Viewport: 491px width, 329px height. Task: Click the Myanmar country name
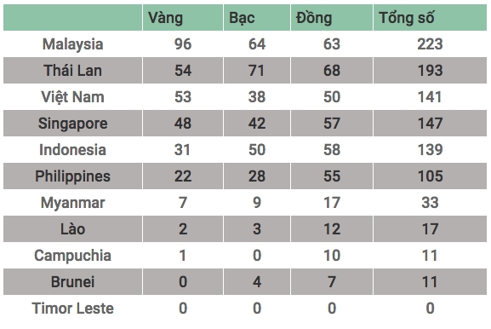72,203
